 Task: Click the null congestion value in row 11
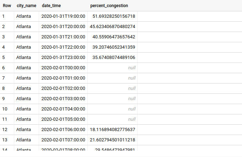(131, 119)
